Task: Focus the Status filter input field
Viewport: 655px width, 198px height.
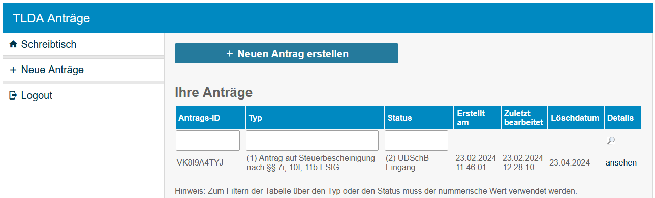Action: click(416, 141)
